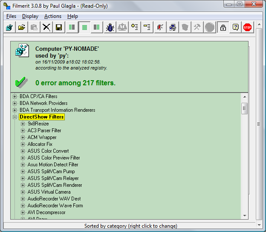
Task: Select the all-green single-column list view icon
Action: [x=84, y=27]
